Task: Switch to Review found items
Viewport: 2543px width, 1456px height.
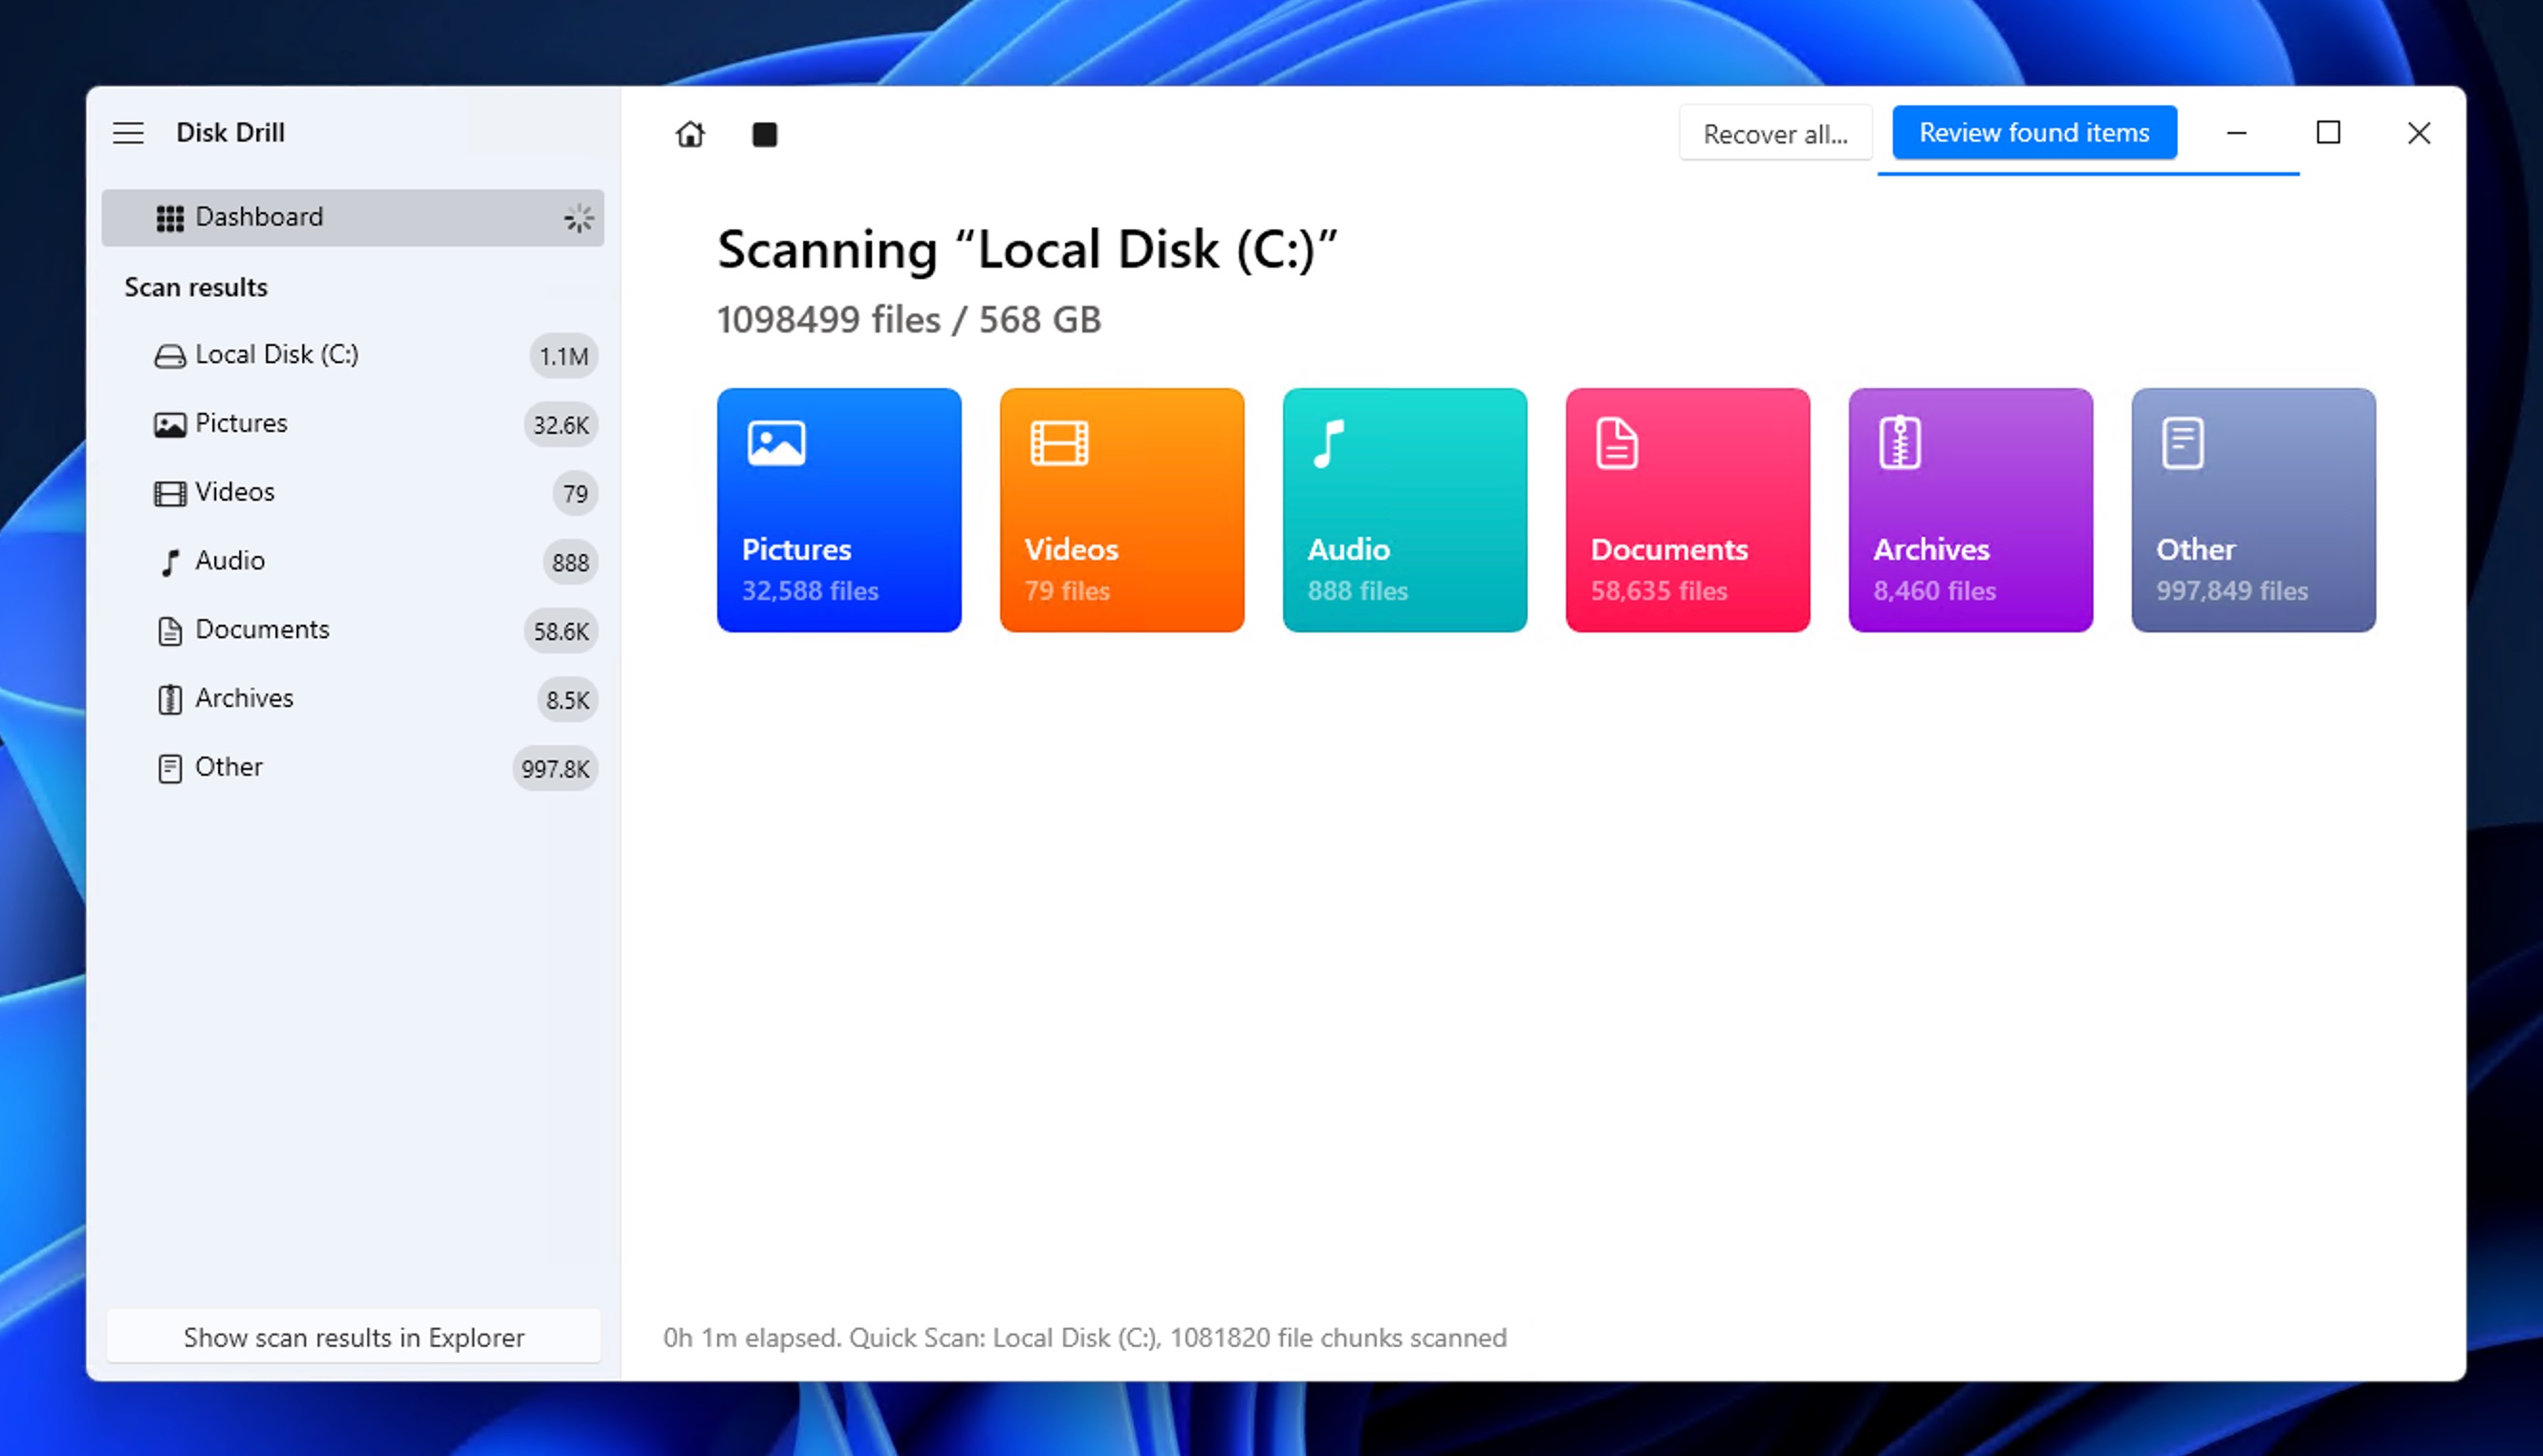Action: point(2033,131)
